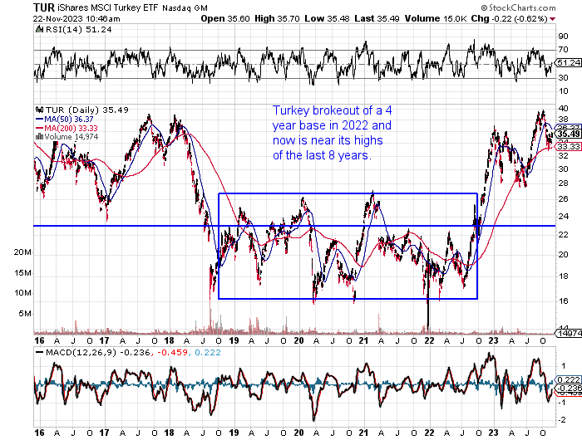Select the Last 35.49 value

pyautogui.click(x=377, y=18)
